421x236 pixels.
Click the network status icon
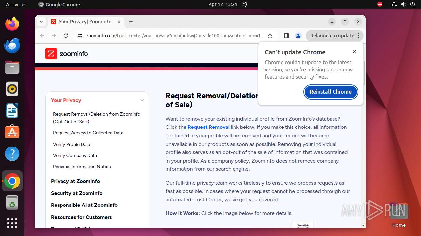click(x=394, y=4)
